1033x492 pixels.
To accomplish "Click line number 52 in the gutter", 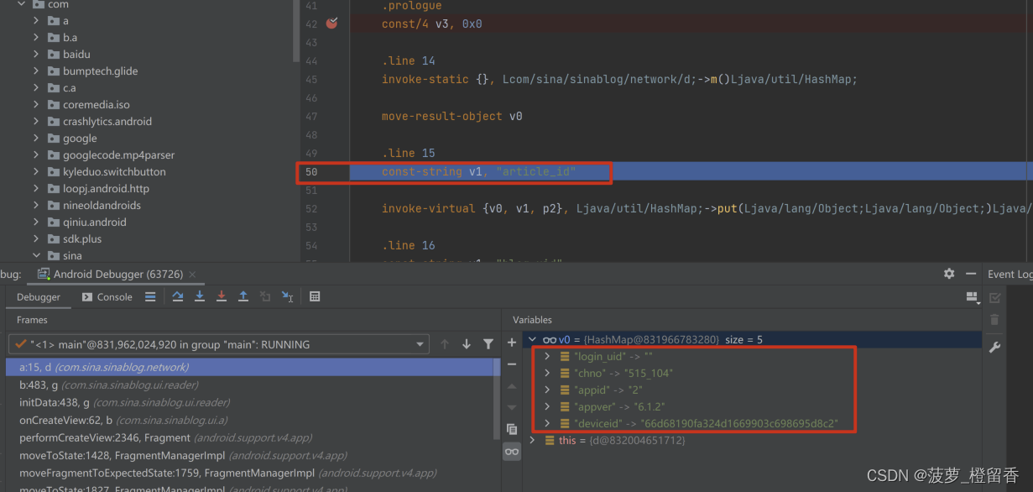I will click(x=311, y=208).
